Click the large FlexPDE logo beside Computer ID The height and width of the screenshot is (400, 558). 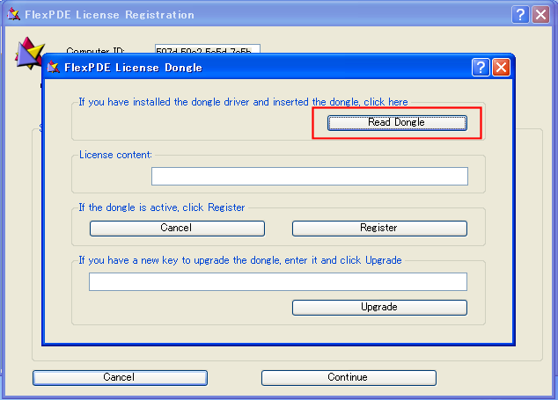29,51
